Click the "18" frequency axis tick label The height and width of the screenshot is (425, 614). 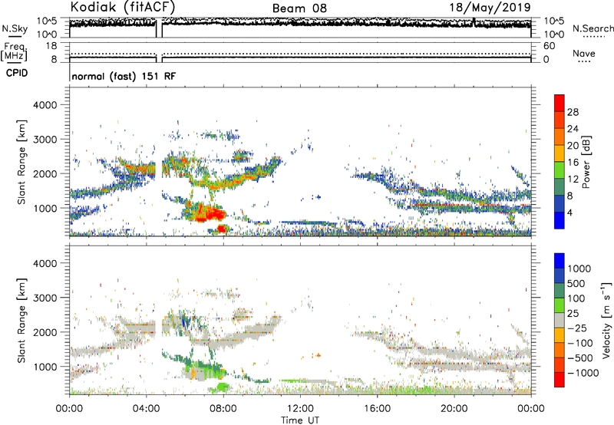51,46
